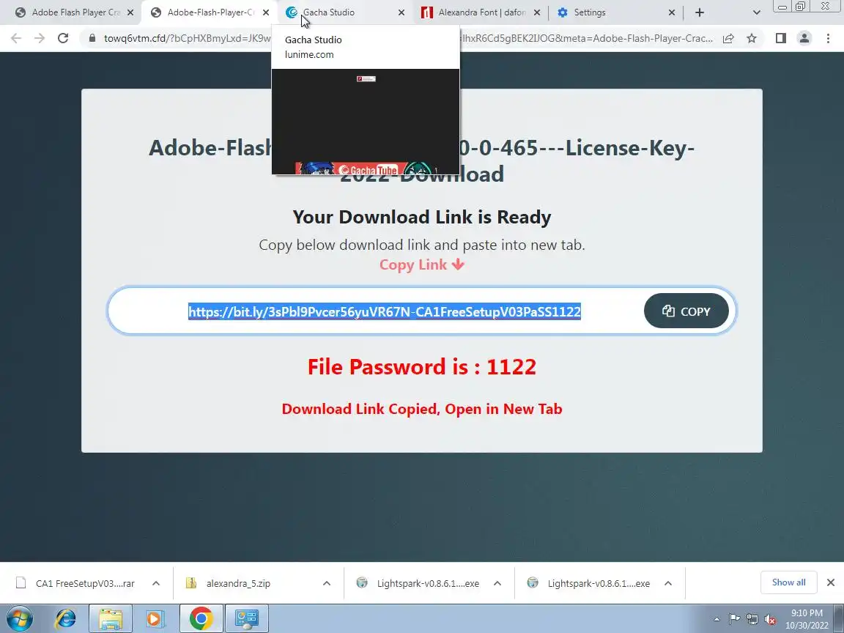This screenshot has height=633, width=844.
Task: Click the address bar URL
Action: click(409, 38)
